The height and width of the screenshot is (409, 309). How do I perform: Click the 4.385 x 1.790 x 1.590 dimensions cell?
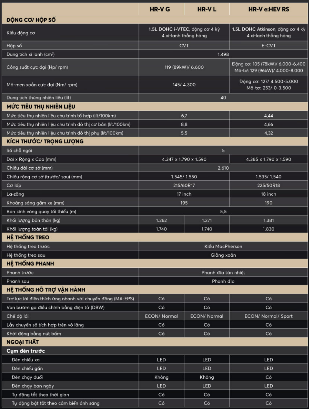pyautogui.click(x=269, y=159)
